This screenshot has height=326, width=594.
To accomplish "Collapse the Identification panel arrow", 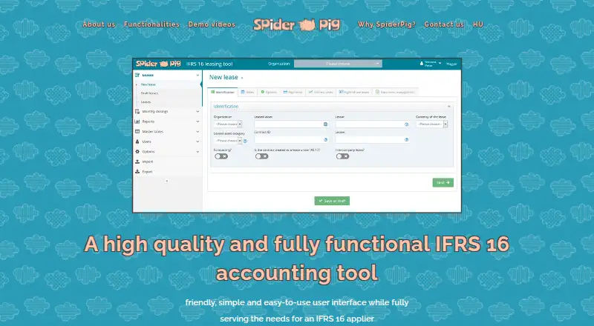I will click(x=449, y=107).
